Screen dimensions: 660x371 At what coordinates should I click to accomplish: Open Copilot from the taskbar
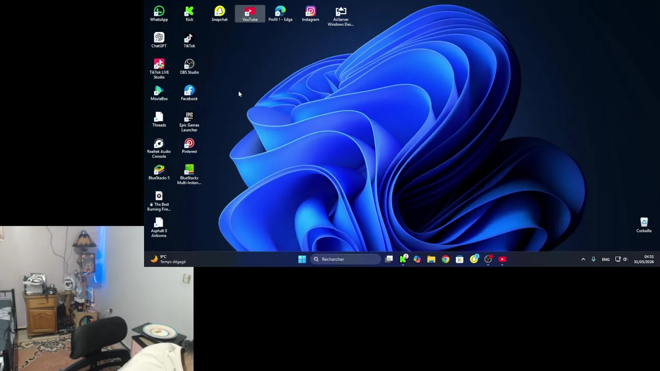417,259
